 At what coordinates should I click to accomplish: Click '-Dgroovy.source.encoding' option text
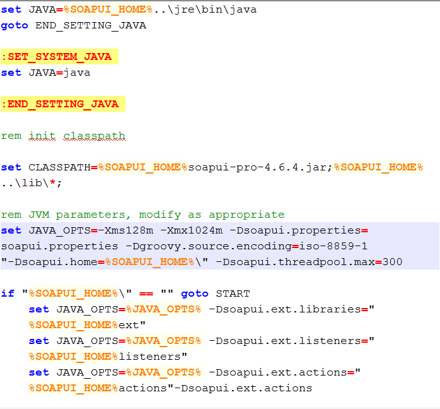pos(209,246)
